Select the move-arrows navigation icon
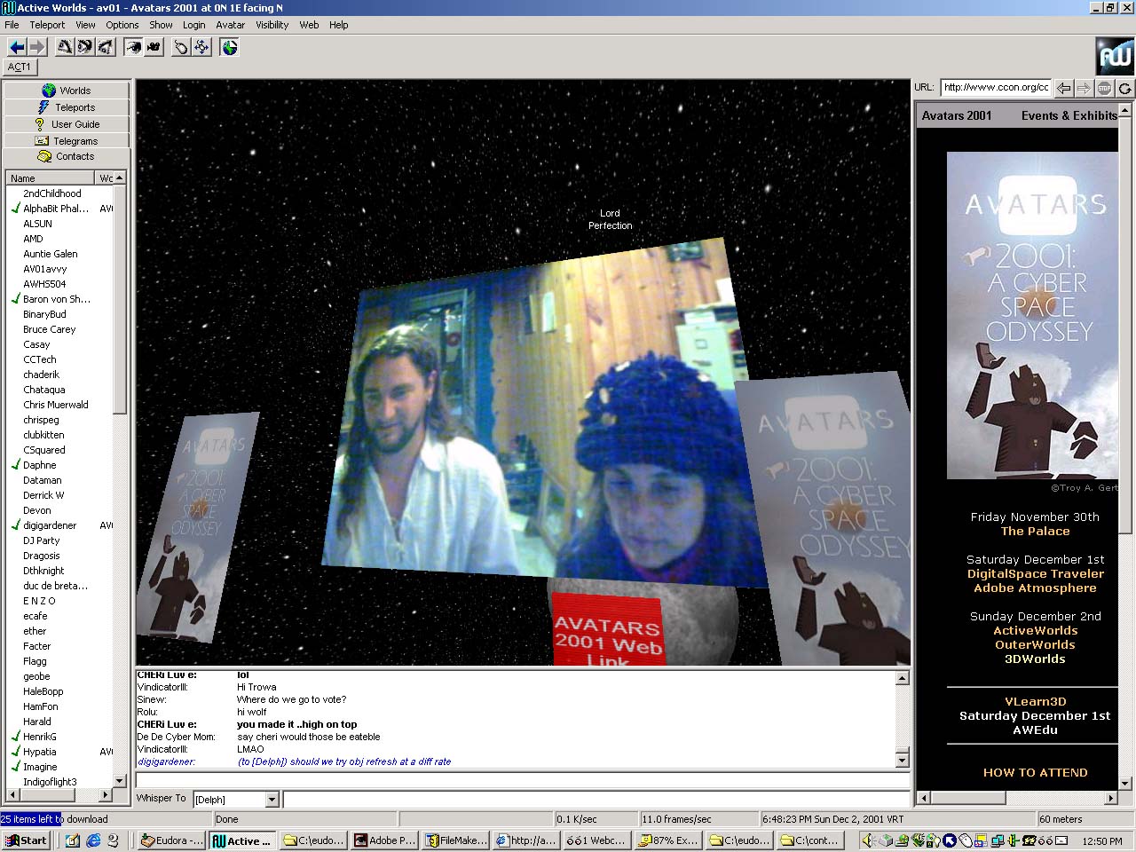Viewport: 1136px width, 852px height. click(202, 47)
